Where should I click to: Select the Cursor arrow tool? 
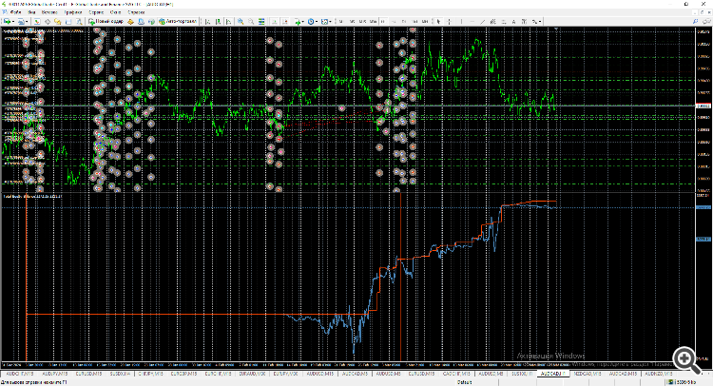(x=438, y=21)
